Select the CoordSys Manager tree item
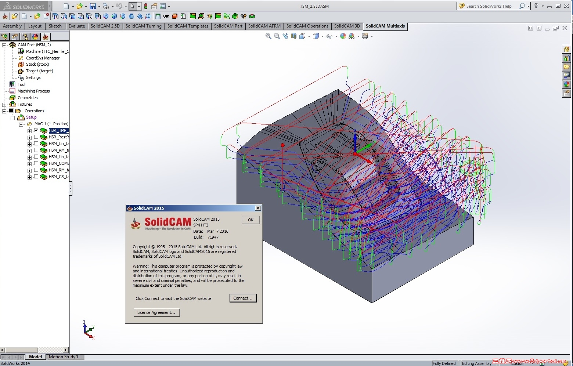Image resolution: width=573 pixels, height=366 pixels. 43,58
